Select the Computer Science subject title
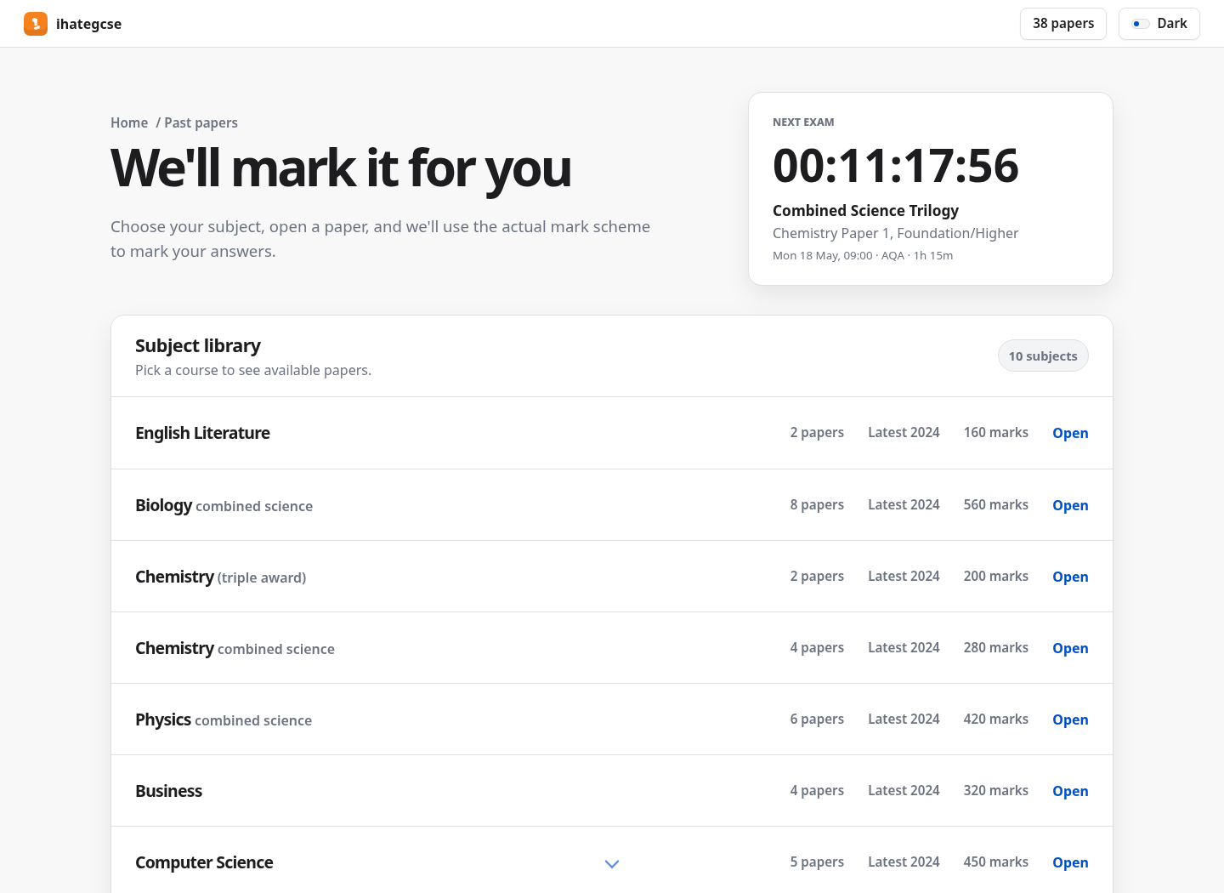 coord(204,862)
